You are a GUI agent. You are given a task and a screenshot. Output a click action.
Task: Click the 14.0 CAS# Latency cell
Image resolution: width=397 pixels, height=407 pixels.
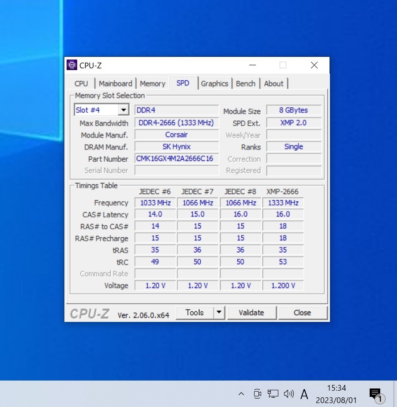click(x=155, y=214)
